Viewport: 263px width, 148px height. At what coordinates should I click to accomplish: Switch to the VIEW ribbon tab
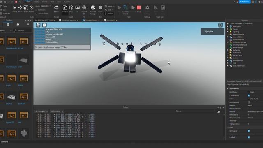click(59, 2)
